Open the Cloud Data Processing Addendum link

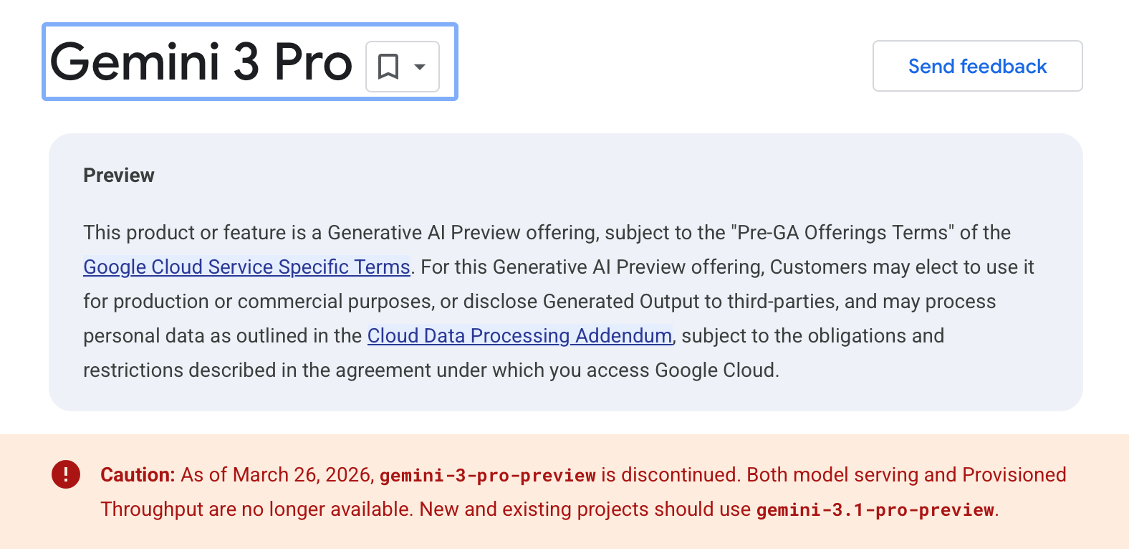[519, 335]
